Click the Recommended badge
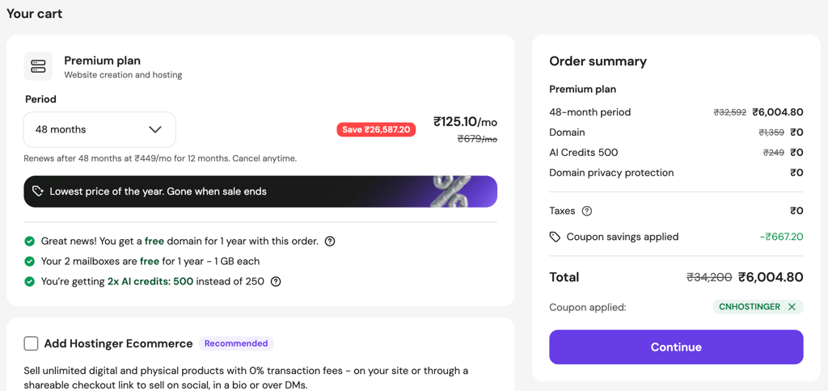Viewport: 828px width, 391px height. (x=236, y=343)
